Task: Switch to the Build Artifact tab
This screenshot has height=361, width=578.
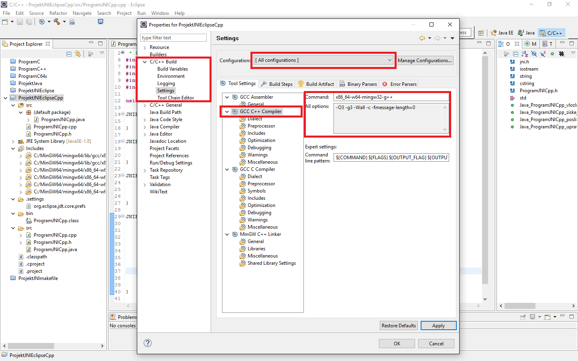Action: 316,83
